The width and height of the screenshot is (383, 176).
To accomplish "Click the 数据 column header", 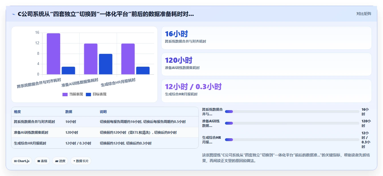I will coord(69,112).
